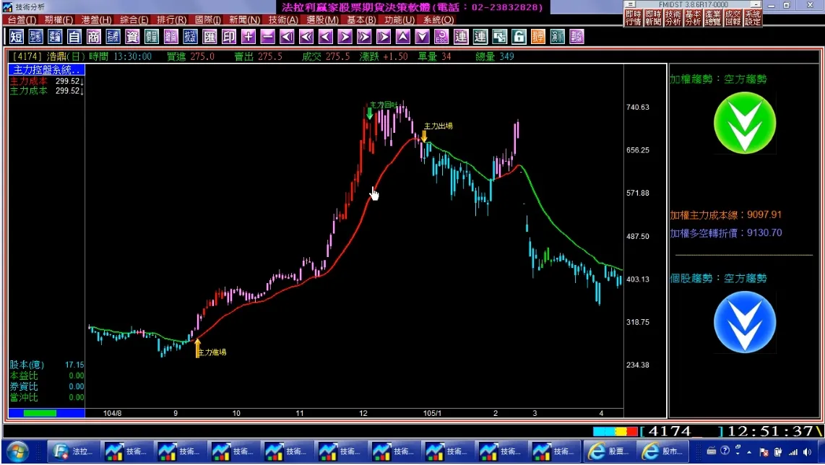Screen dimensions: 825x465
Task: Open the FMIDST panel menu icon
Action: click(x=631, y=4)
